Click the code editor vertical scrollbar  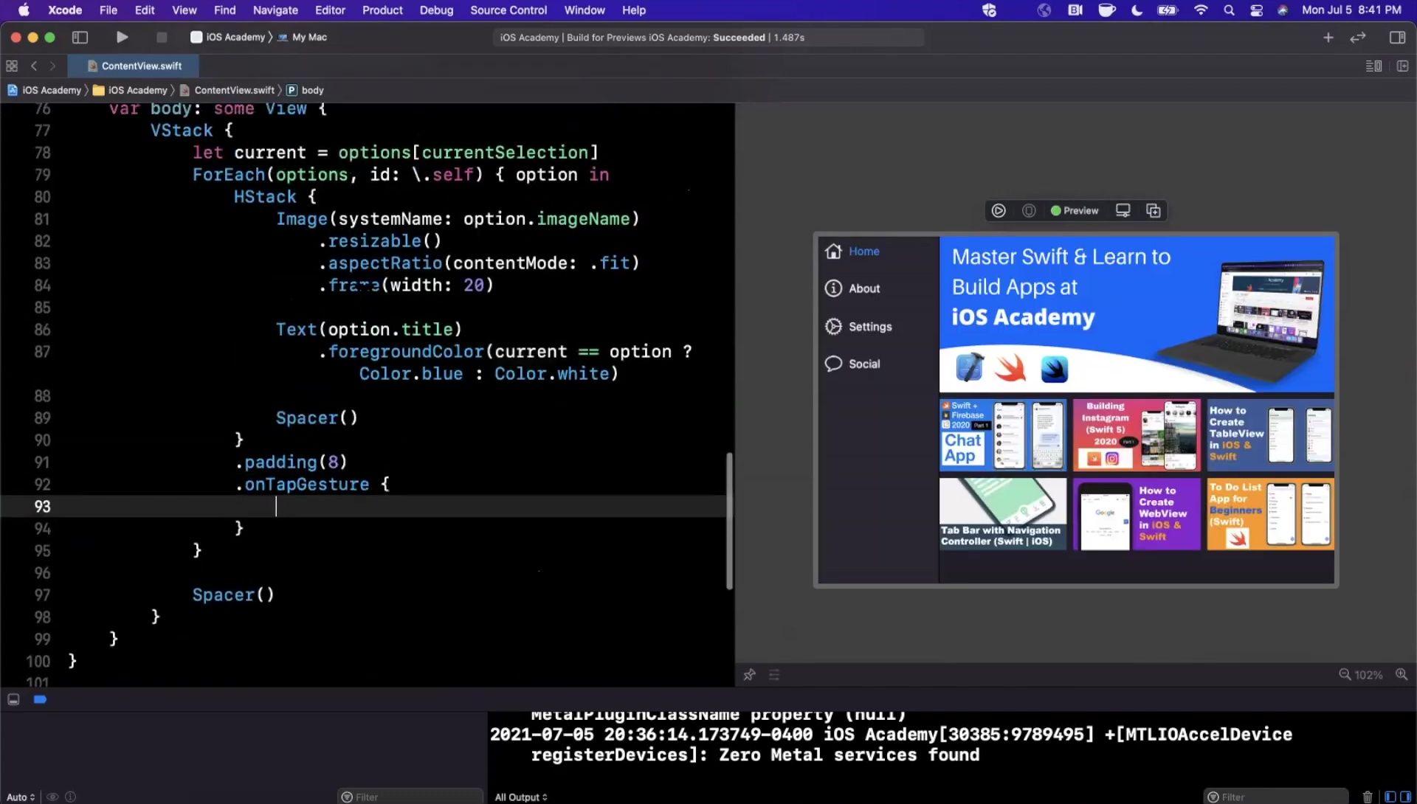(x=729, y=521)
